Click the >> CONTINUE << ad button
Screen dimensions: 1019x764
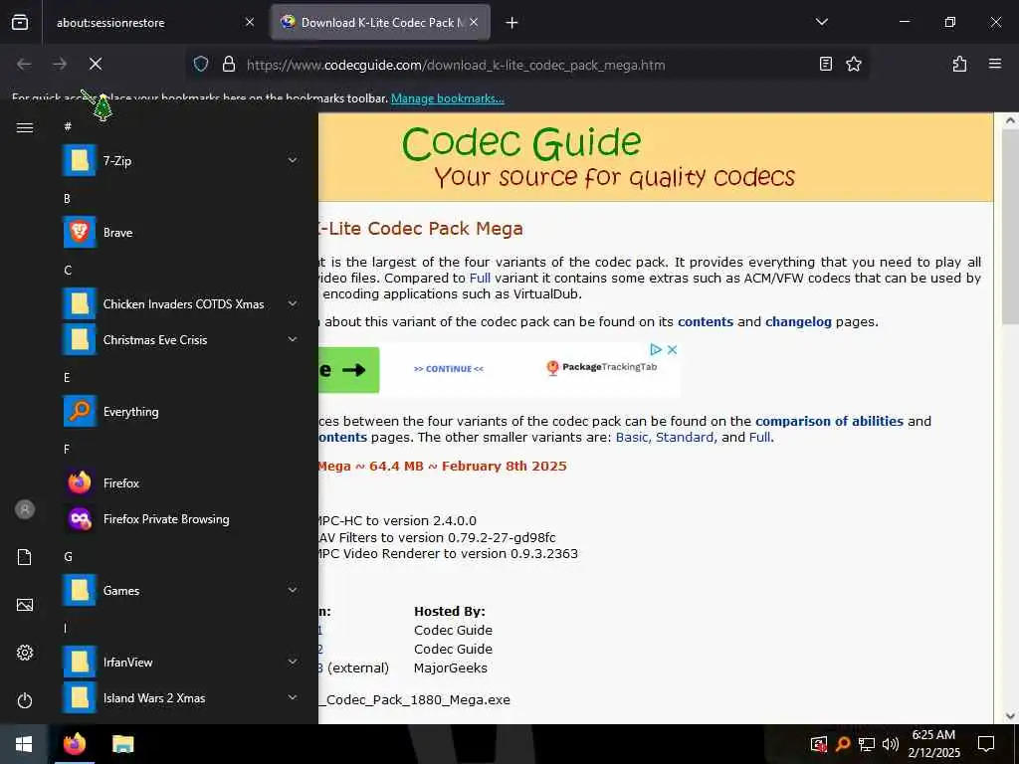point(449,369)
